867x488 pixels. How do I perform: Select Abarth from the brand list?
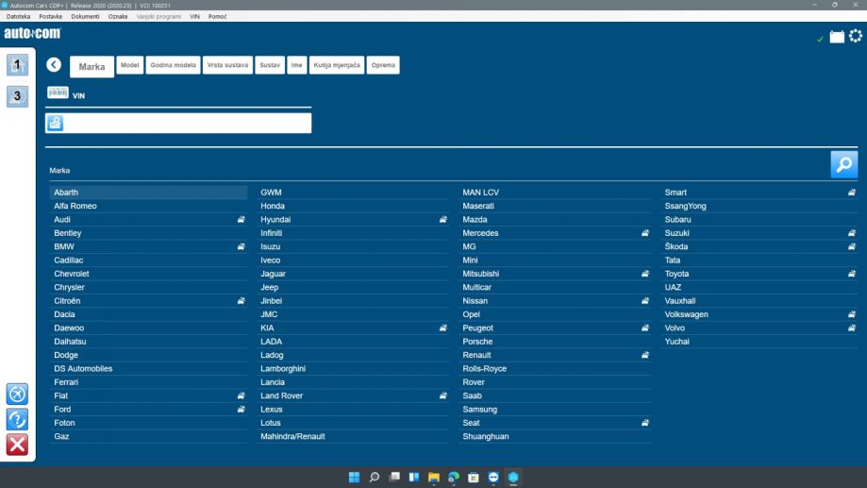pos(148,193)
